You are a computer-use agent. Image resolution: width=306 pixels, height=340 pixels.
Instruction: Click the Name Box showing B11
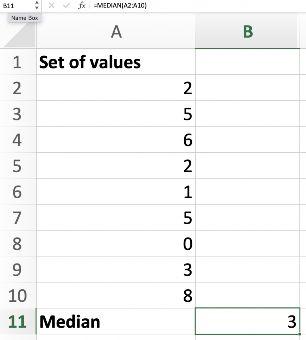point(16,6)
